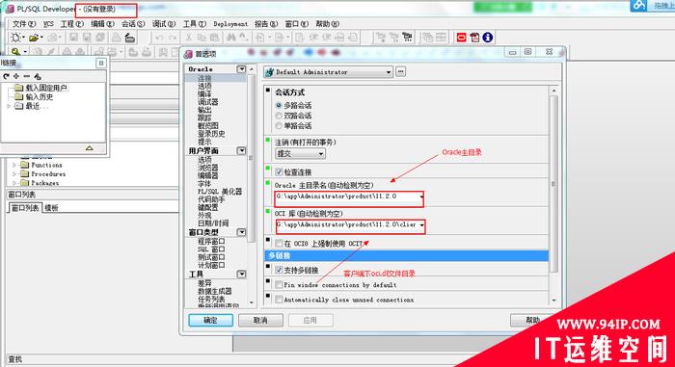Click the minus remove icon in connection panel
The height and width of the screenshot is (367, 675).
27,76
